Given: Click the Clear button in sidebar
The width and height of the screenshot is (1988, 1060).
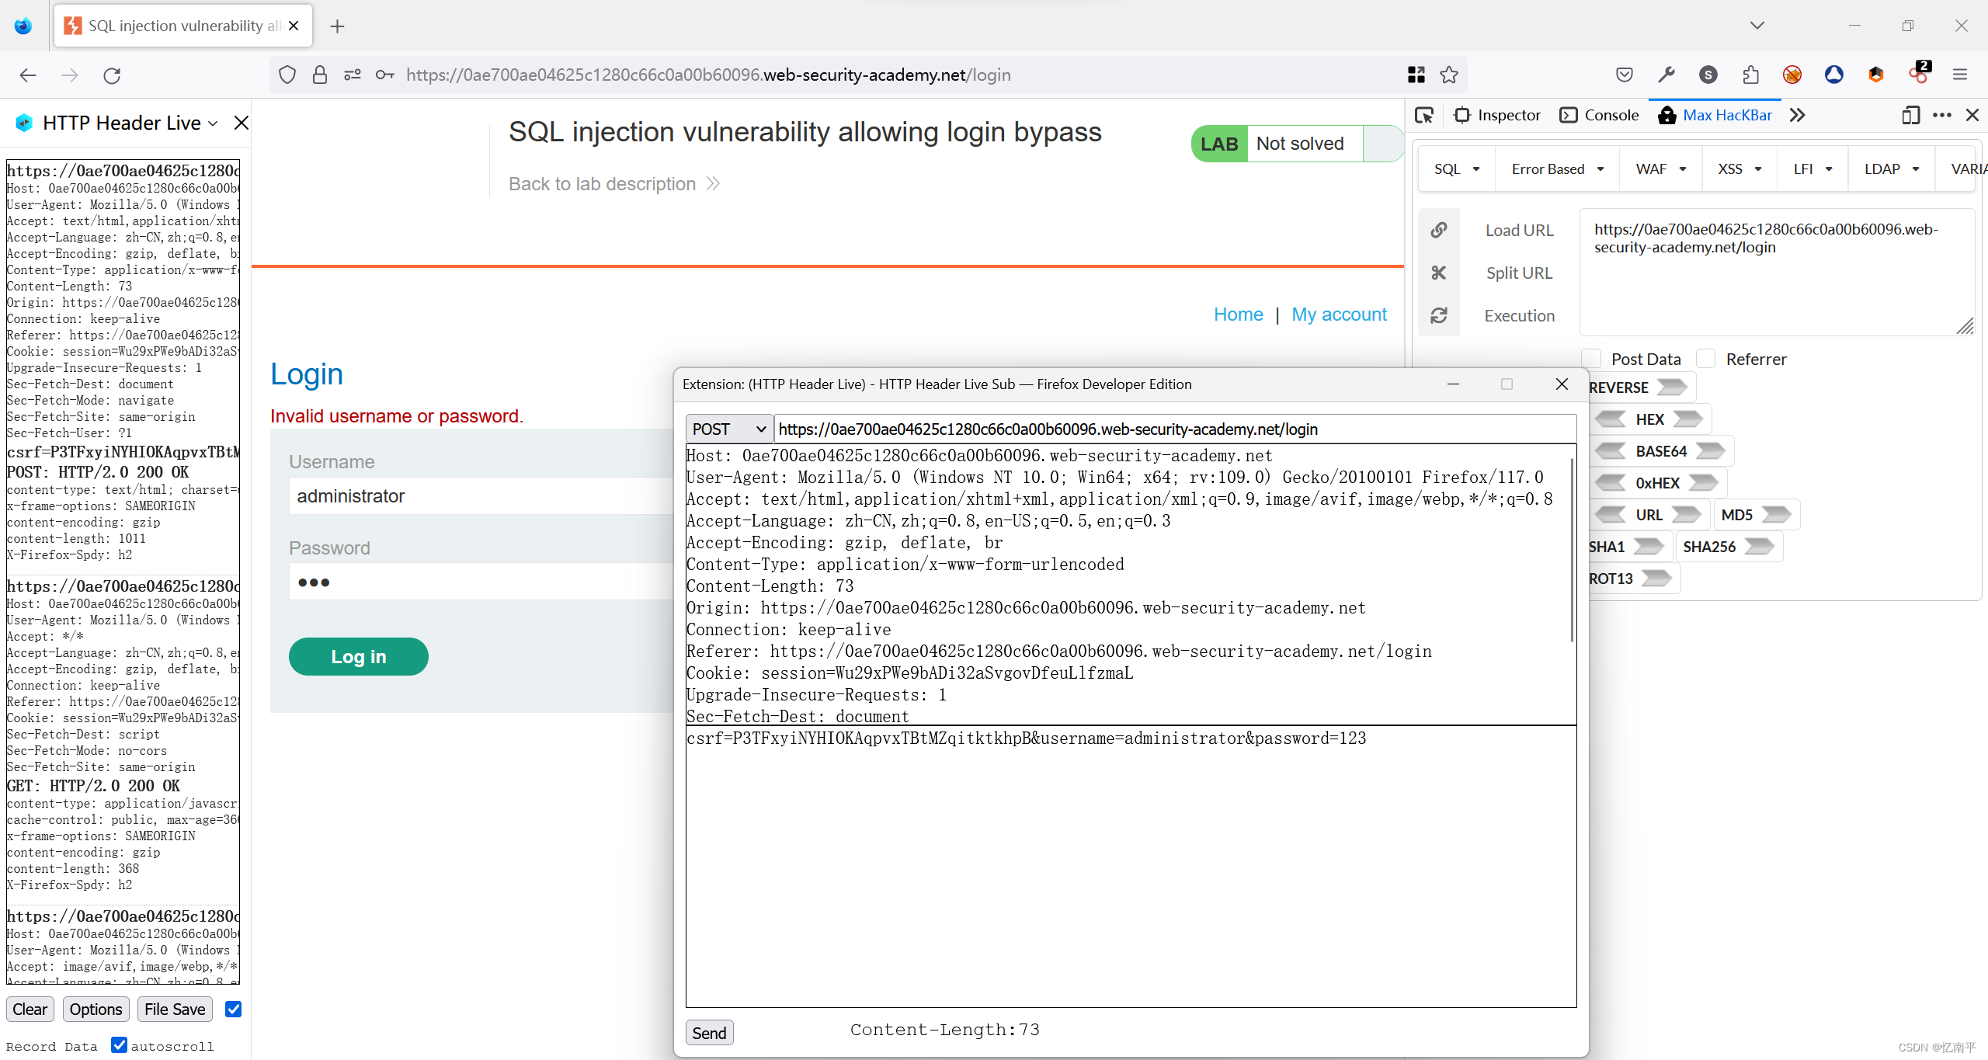Looking at the screenshot, I should click(x=30, y=1010).
